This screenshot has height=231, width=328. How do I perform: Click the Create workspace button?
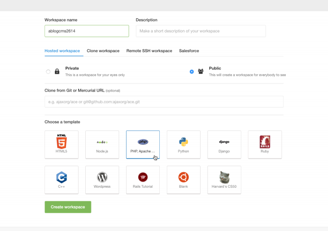68,207
